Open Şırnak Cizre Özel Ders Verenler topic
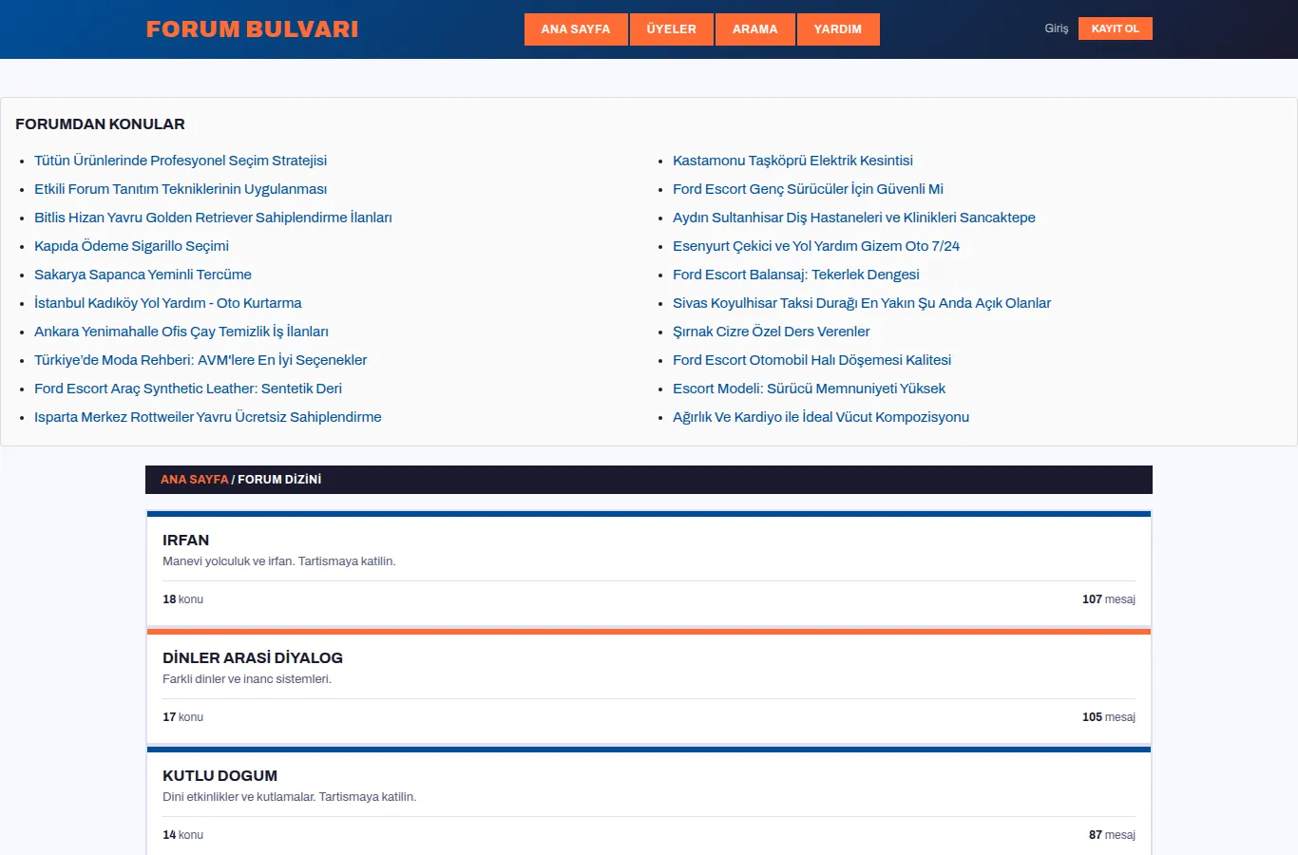The height and width of the screenshot is (855, 1298). pos(772,332)
